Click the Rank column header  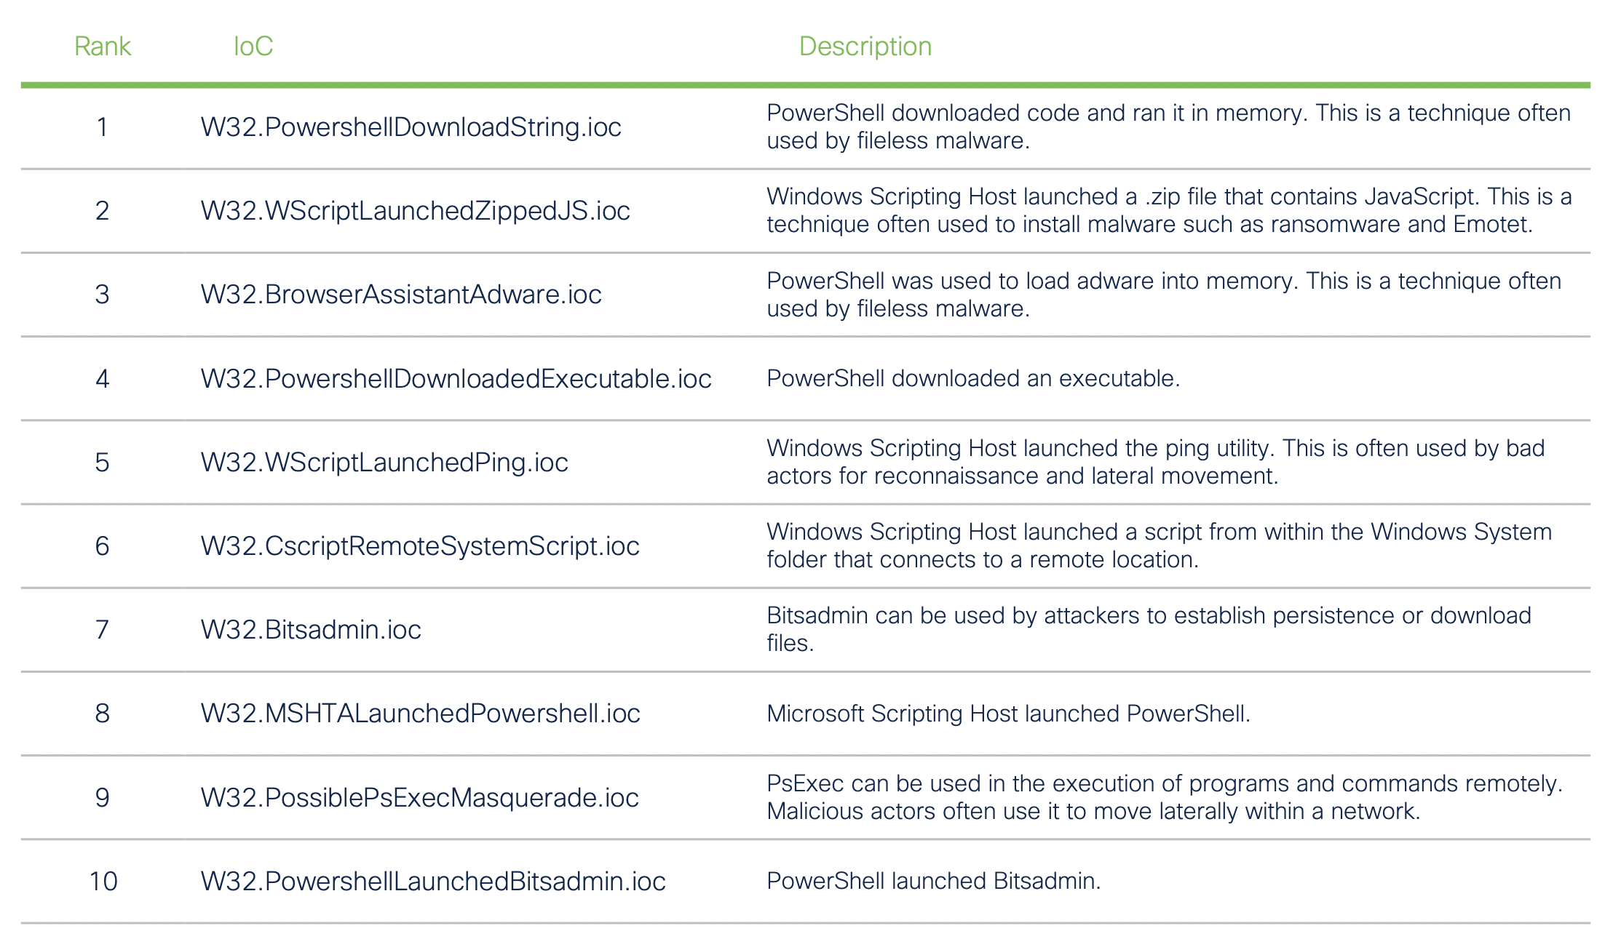pos(103,47)
